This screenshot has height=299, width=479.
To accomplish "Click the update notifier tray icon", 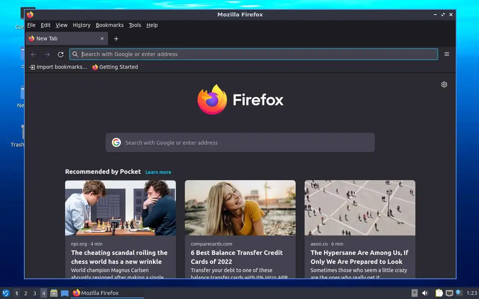I will 459,293.
